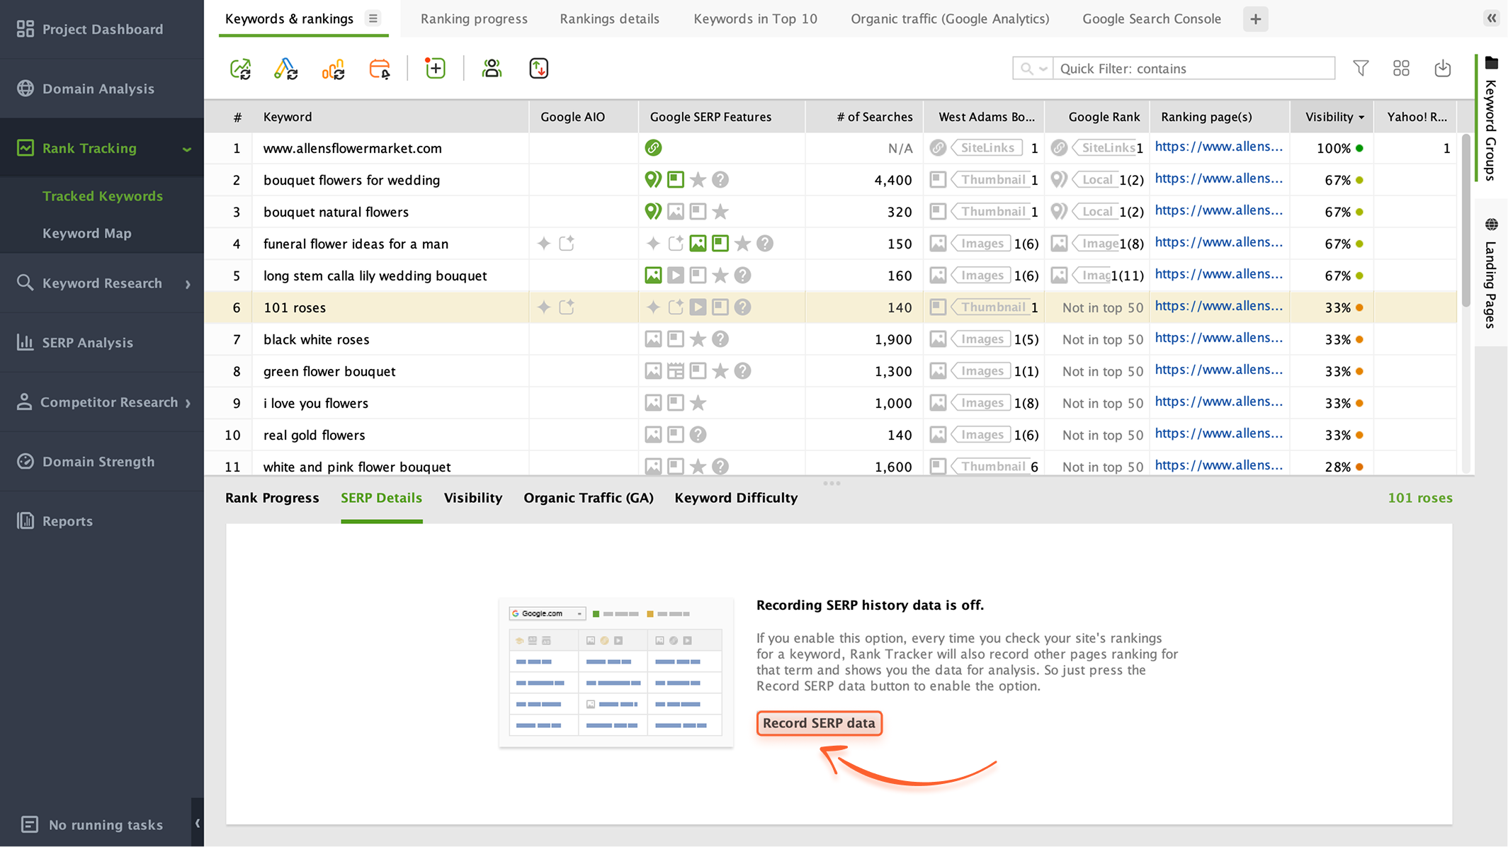This screenshot has height=847, width=1508.
Task: Click local pack pin icon for bouquet flowers for wedding
Action: tap(653, 180)
